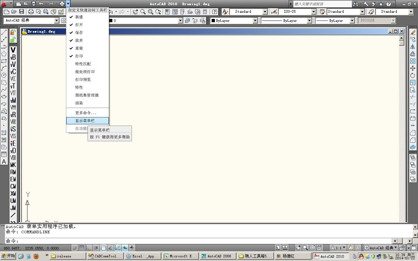The image size is (418, 261).
Task: Open the Text Style icon
Action: (225, 12)
